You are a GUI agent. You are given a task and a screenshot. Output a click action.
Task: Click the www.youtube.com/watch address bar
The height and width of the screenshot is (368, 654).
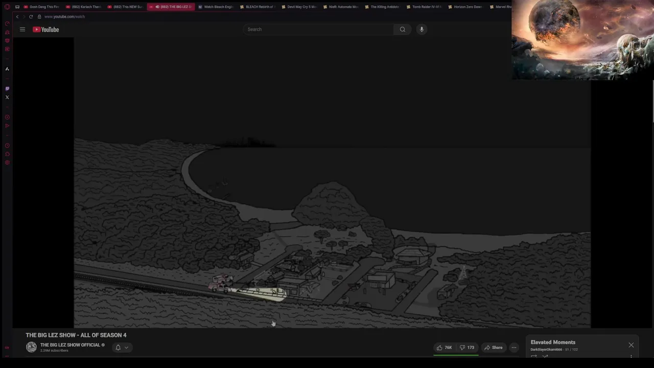click(64, 16)
